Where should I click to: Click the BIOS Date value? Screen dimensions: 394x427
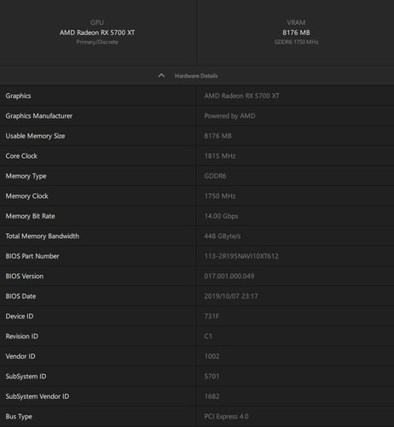pos(231,296)
